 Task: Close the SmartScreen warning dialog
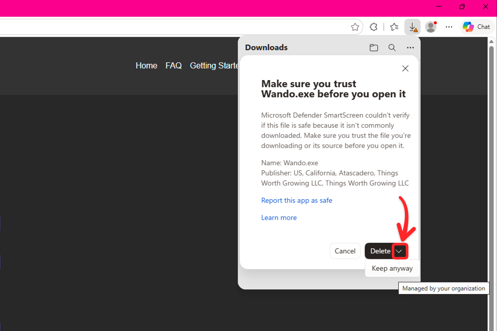pyautogui.click(x=405, y=68)
